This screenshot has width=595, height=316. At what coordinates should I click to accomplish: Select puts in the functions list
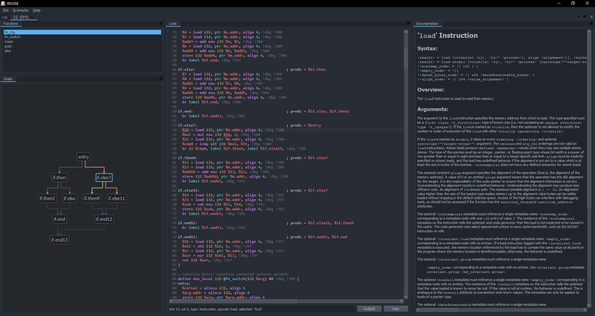(x=82, y=46)
